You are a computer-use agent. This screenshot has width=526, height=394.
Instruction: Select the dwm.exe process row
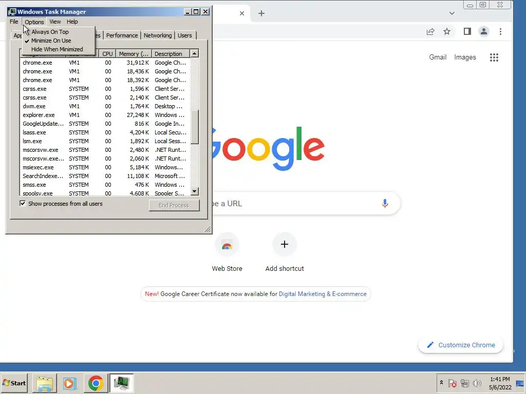pyautogui.click(x=105, y=106)
